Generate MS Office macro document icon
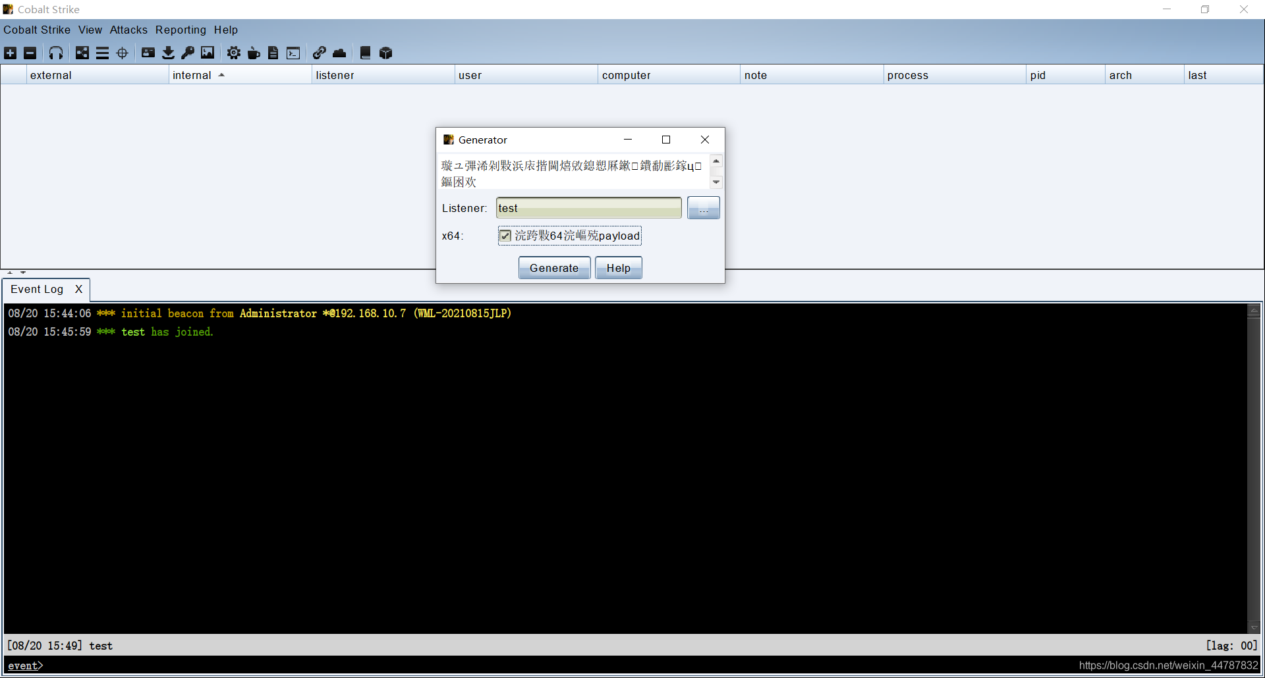The image size is (1265, 678). [273, 53]
